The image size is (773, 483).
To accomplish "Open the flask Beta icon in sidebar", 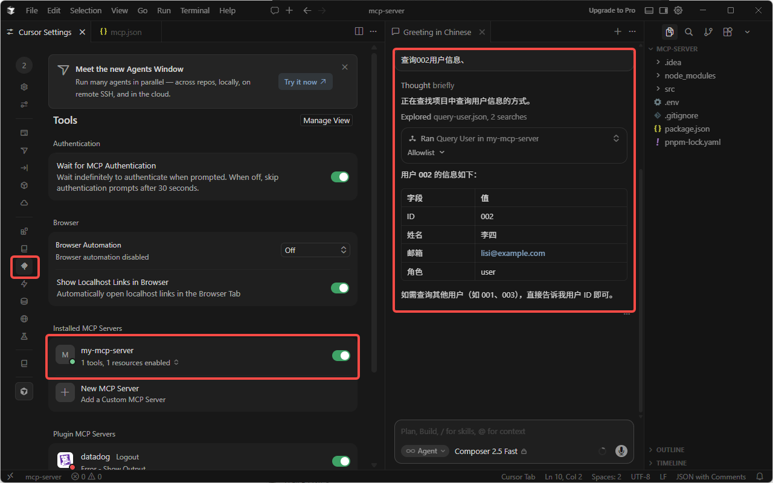I will 24,336.
